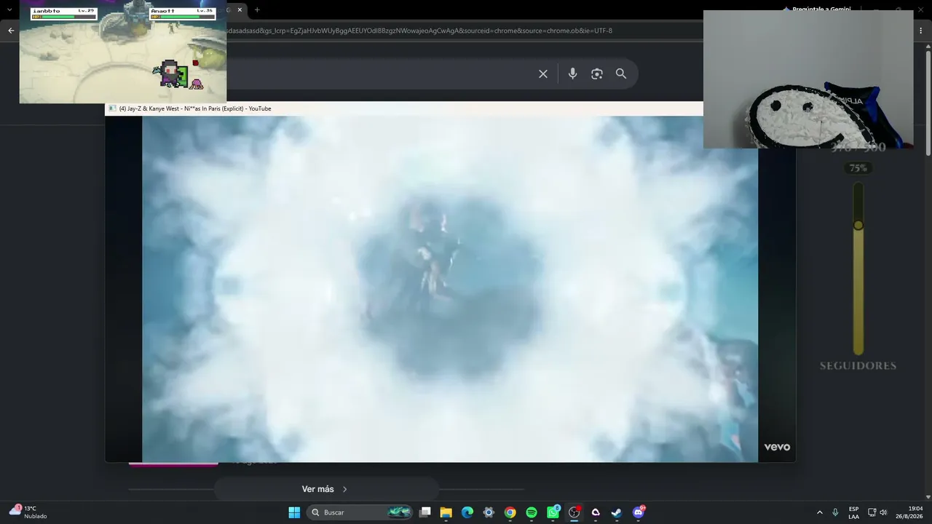Click the Pokémon game overlay thumbnail
This screenshot has height=524, width=932.
click(123, 52)
